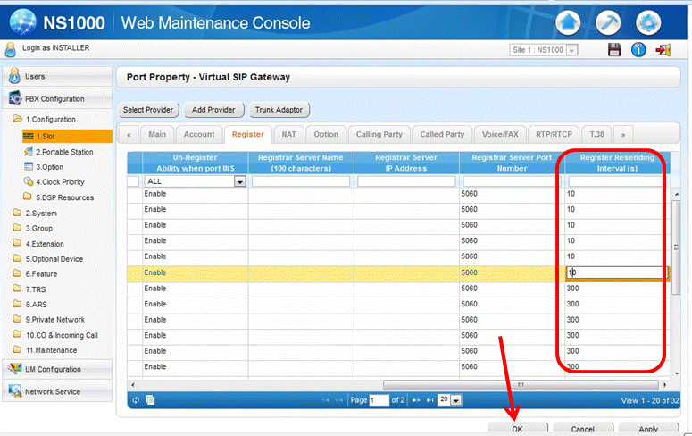Click the logout door icon
692x436 pixels.
(x=663, y=50)
